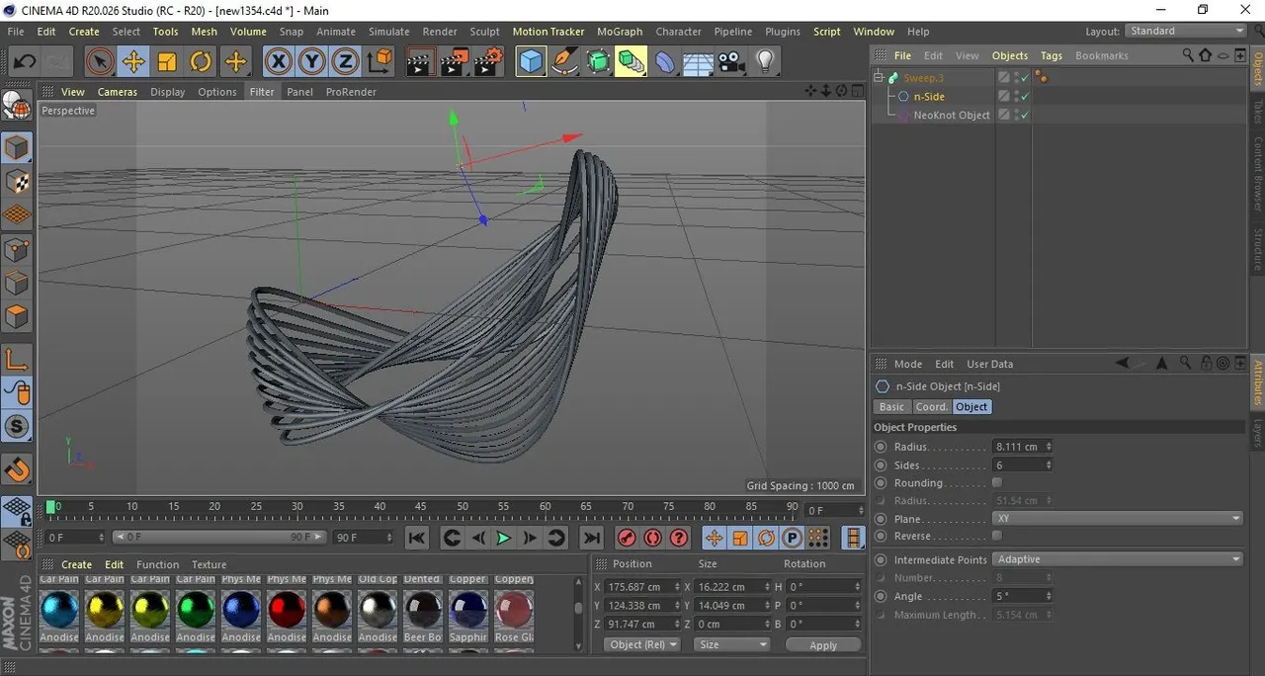Activate the Rotate tool in top toolbar
The width and height of the screenshot is (1265, 676).
coord(201,62)
